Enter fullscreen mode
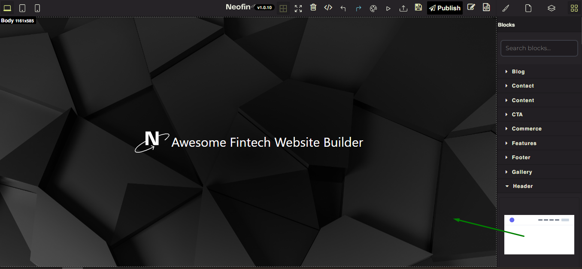The image size is (582, 269). (x=298, y=8)
